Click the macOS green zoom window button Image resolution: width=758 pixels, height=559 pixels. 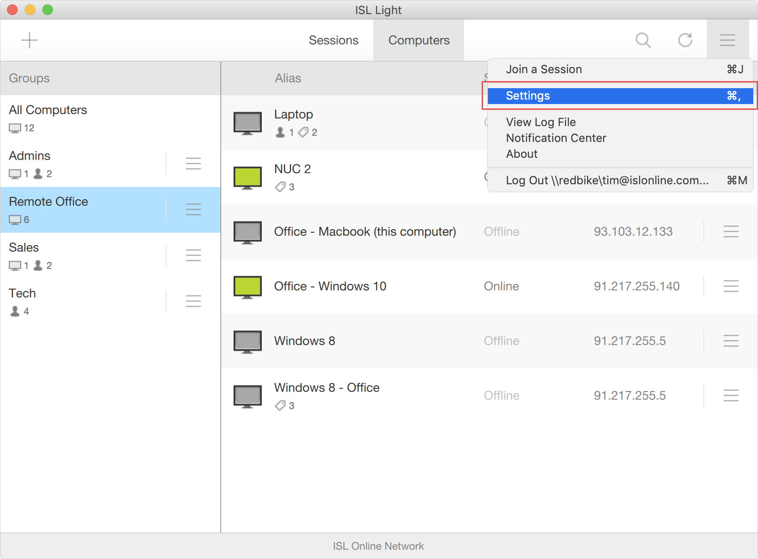tap(48, 9)
